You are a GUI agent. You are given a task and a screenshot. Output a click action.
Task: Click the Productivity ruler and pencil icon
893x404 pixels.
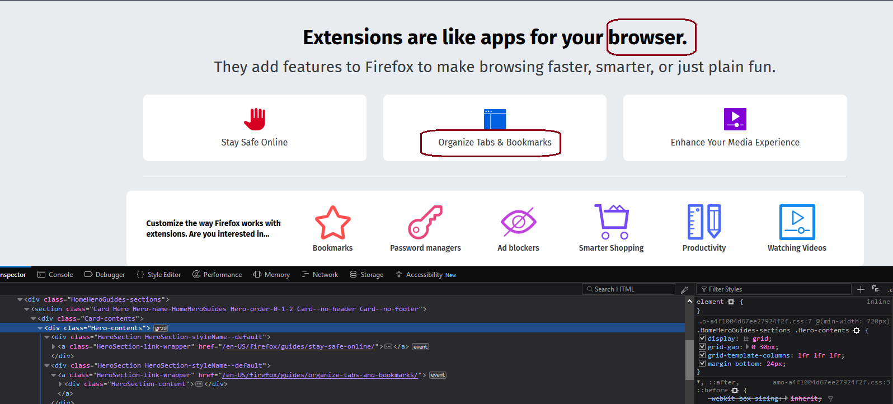click(704, 222)
